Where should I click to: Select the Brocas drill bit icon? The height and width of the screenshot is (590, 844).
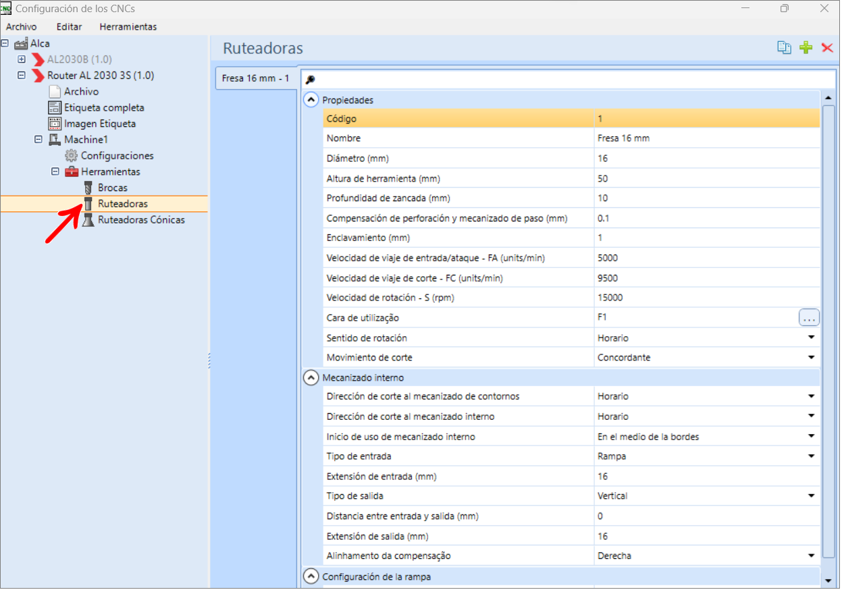click(x=87, y=188)
